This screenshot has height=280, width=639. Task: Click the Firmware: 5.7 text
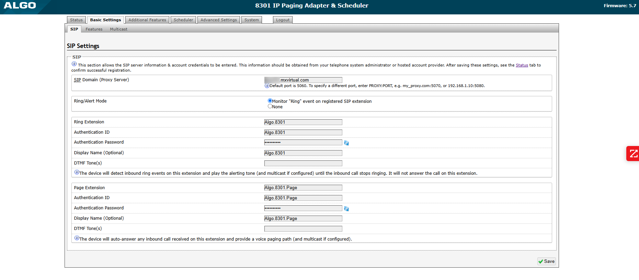pos(620,5)
